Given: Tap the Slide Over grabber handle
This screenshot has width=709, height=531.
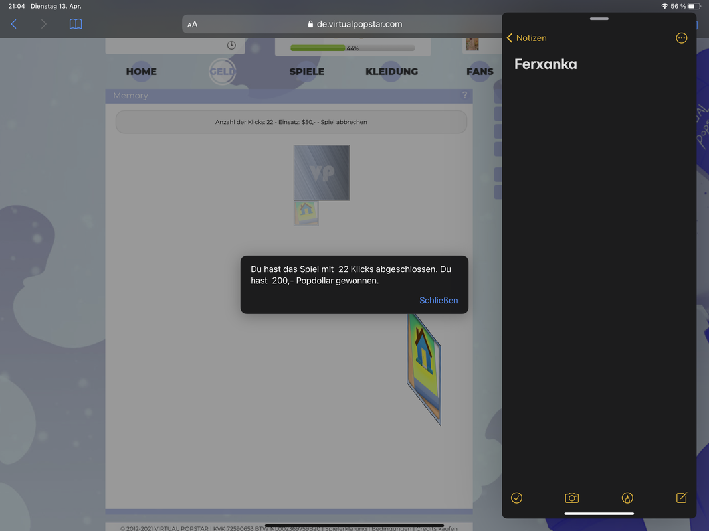Looking at the screenshot, I should 599,19.
